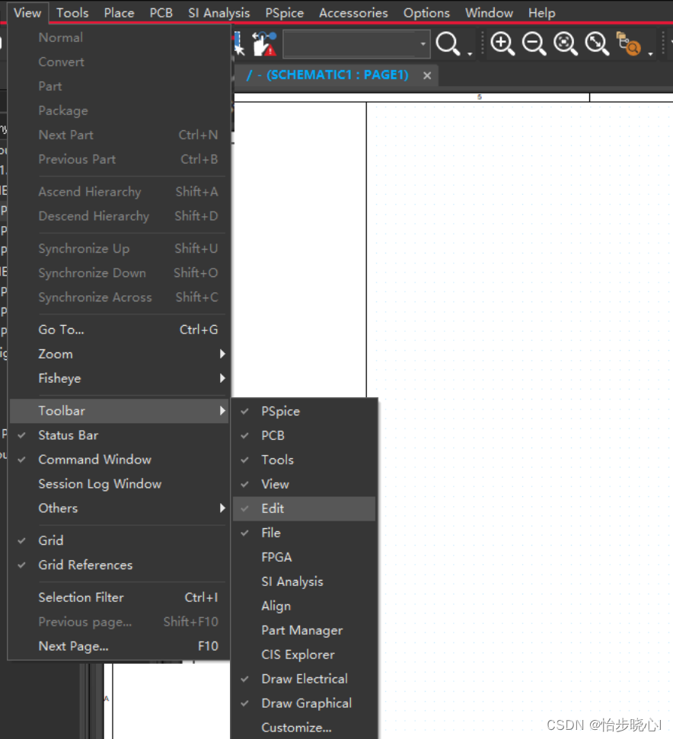
Task: Open Customize... toolbar settings
Action: 296,728
